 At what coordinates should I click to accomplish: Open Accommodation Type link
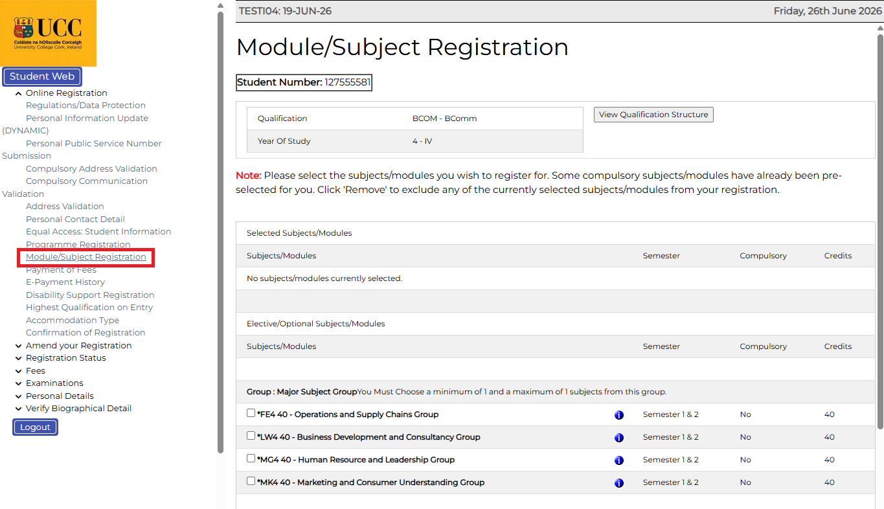pyautogui.click(x=73, y=321)
